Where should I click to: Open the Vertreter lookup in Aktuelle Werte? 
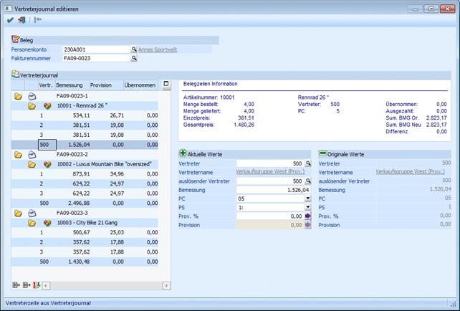(x=308, y=163)
